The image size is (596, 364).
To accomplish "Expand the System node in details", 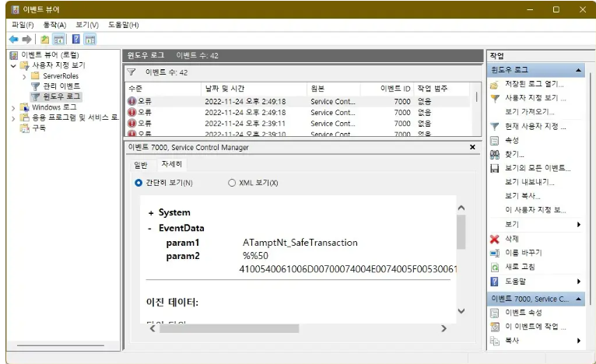I will 150,212.
